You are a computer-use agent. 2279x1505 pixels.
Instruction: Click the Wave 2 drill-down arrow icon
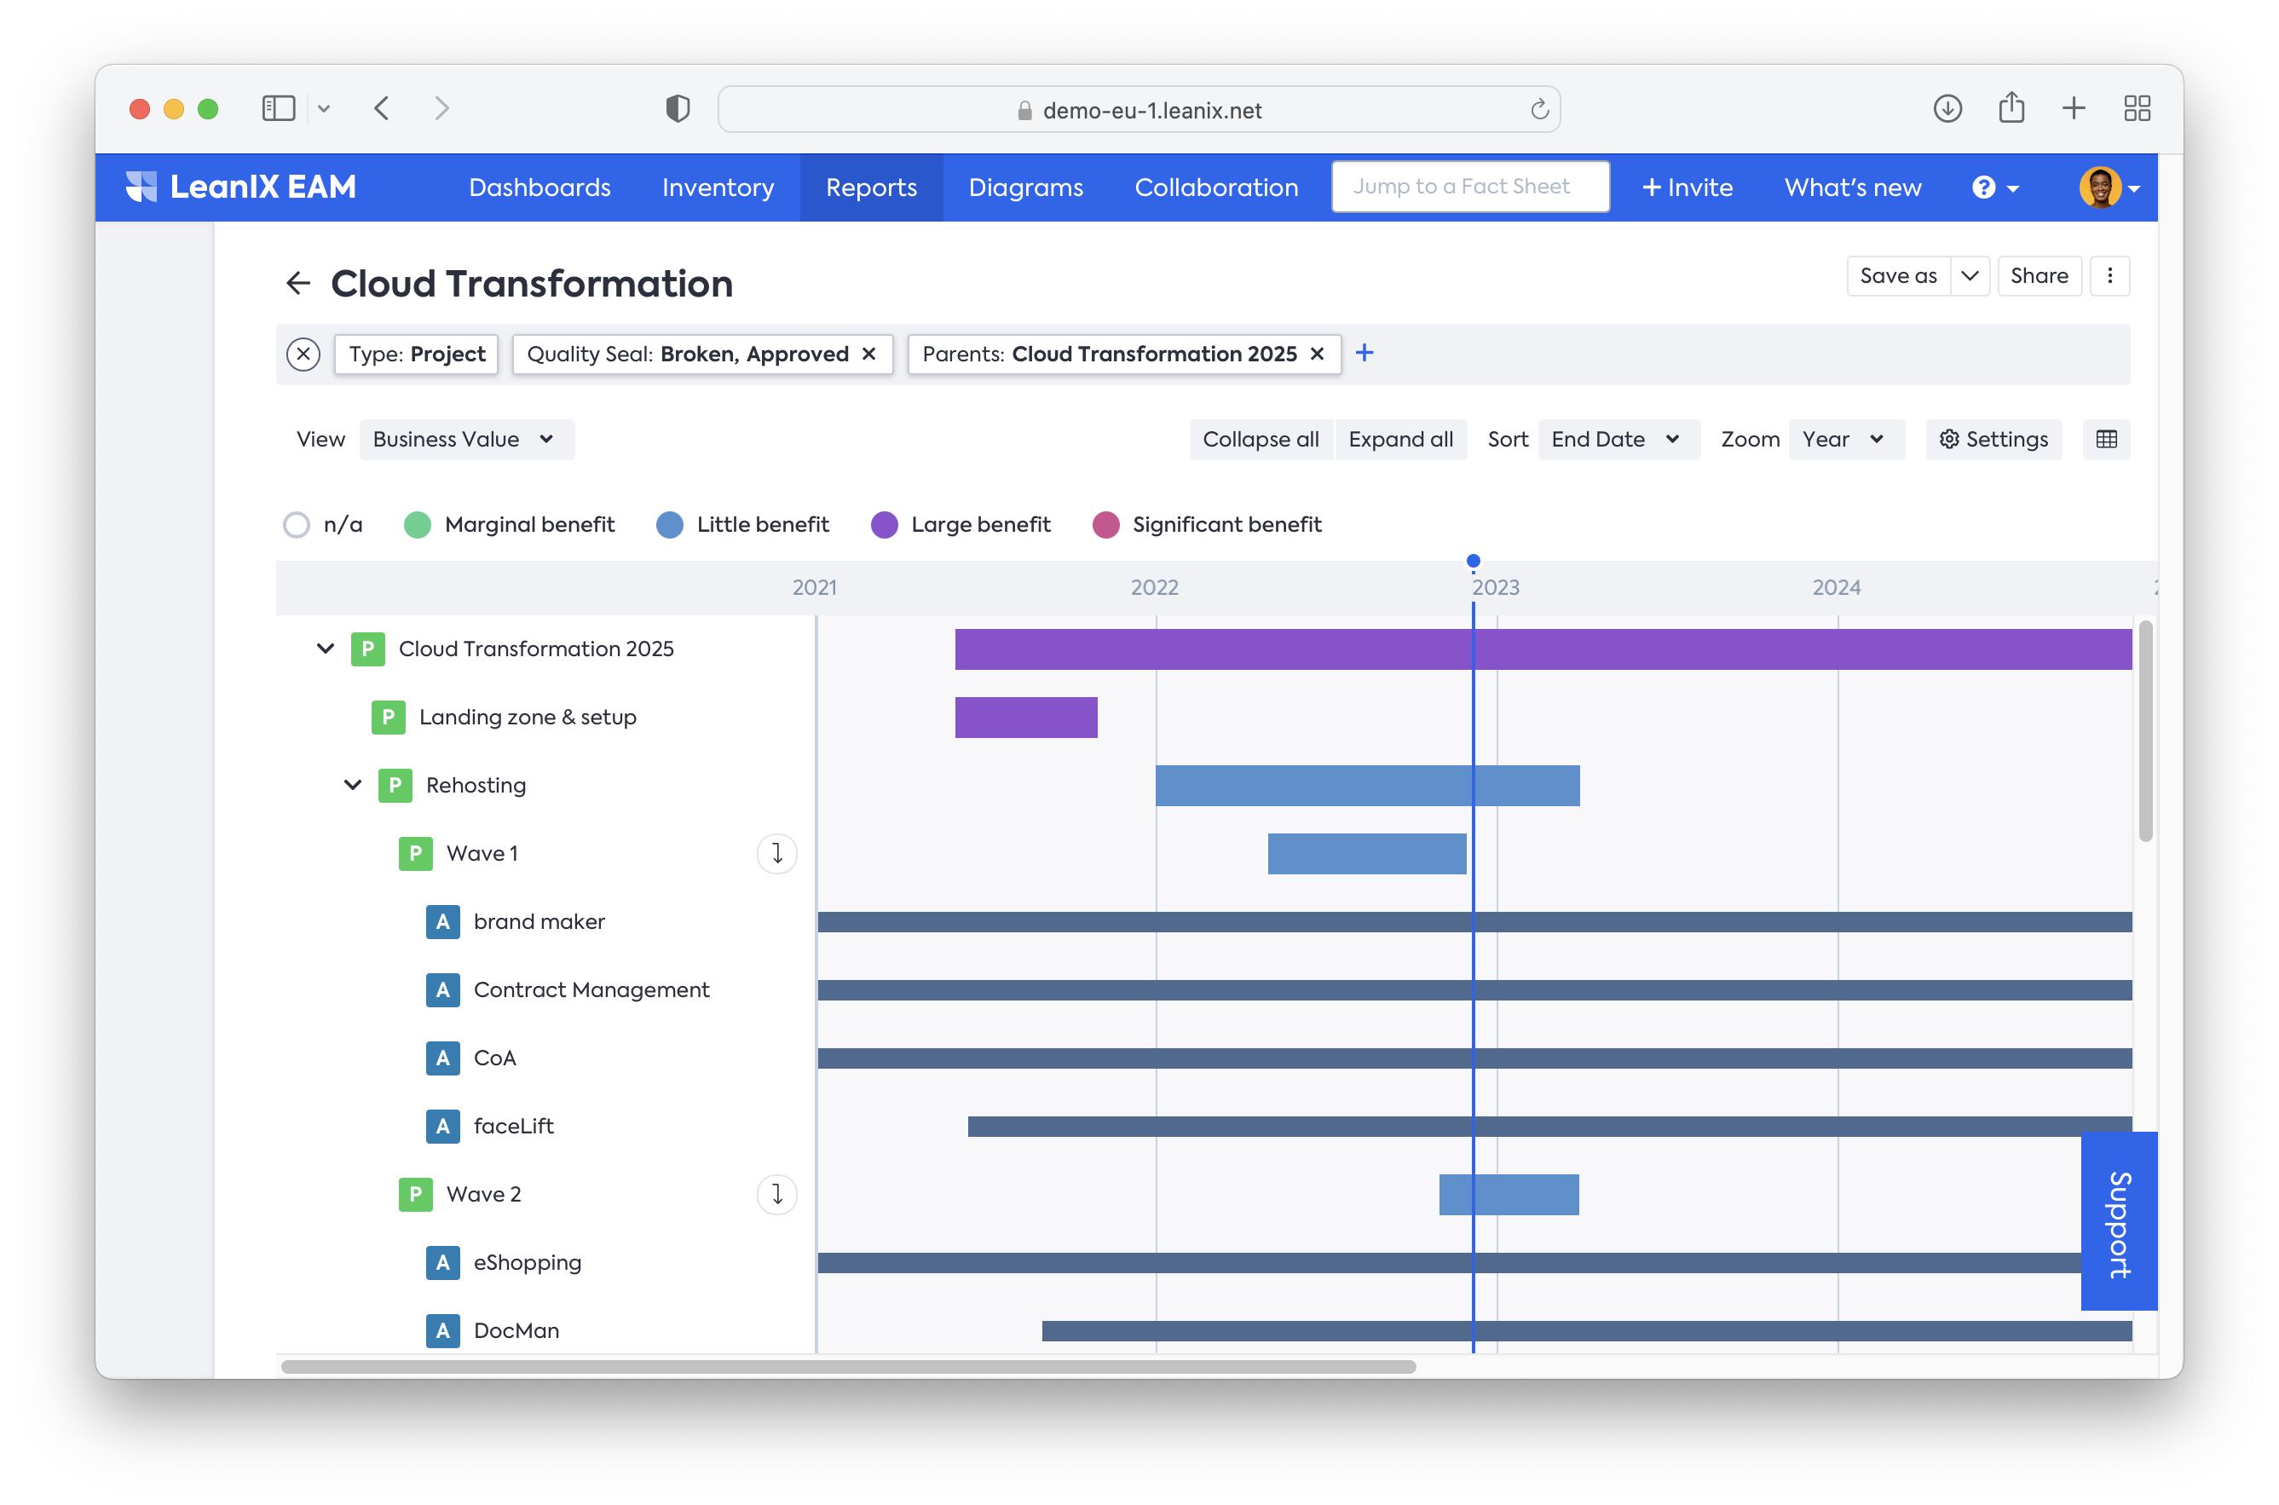pyautogui.click(x=776, y=1194)
